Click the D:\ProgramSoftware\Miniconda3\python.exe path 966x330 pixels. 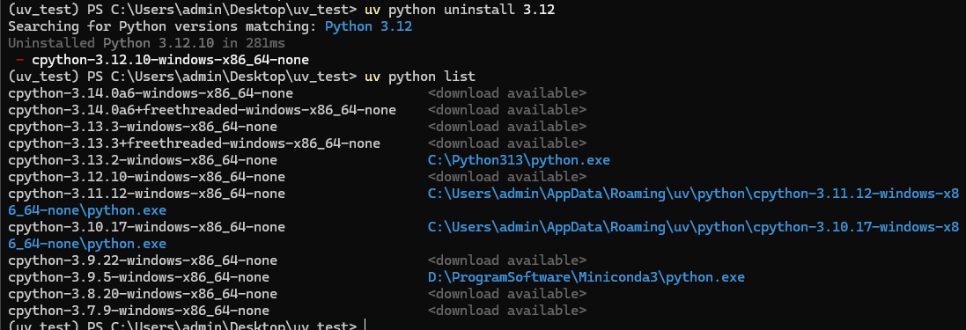tap(586, 277)
